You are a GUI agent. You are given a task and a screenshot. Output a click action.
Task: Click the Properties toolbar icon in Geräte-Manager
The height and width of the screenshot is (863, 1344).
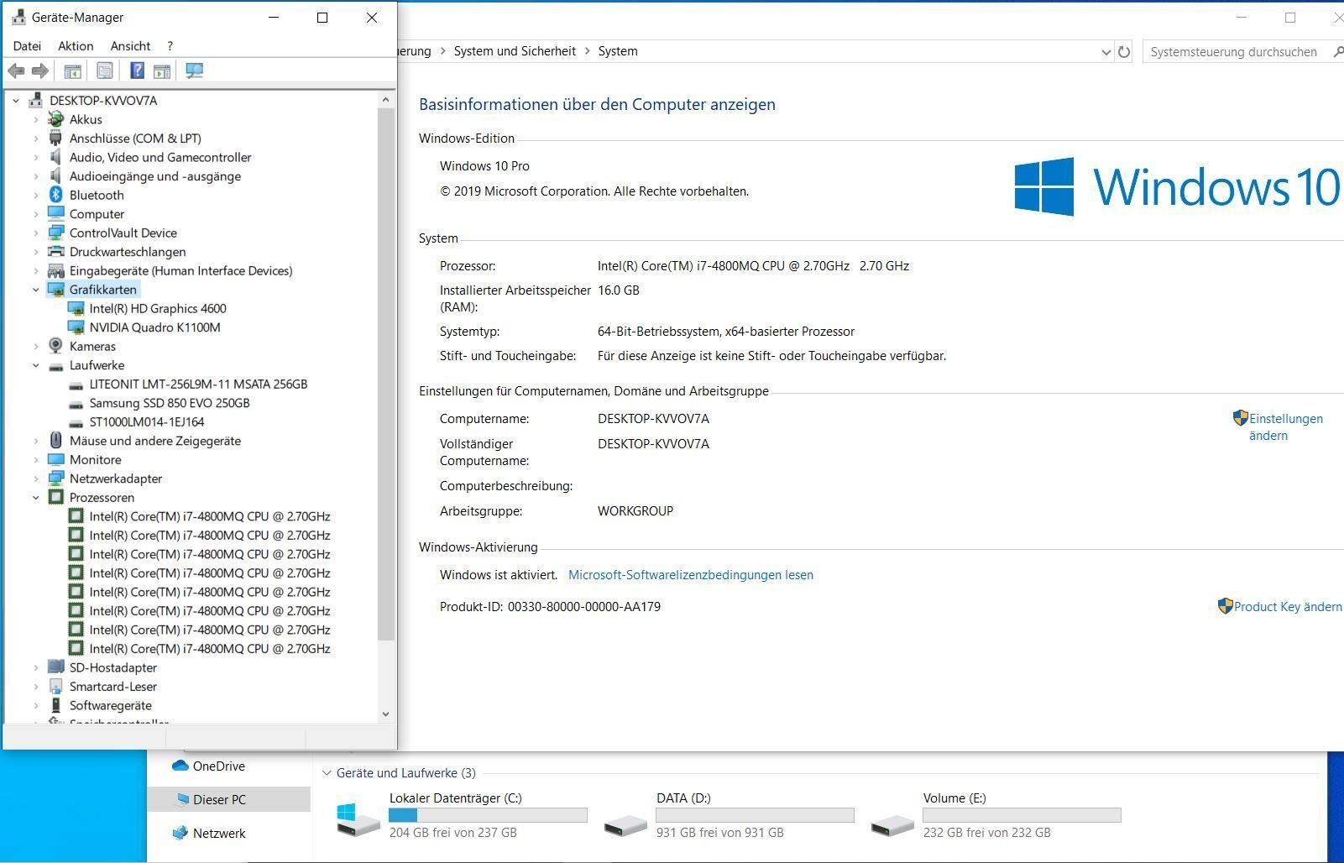[x=105, y=71]
